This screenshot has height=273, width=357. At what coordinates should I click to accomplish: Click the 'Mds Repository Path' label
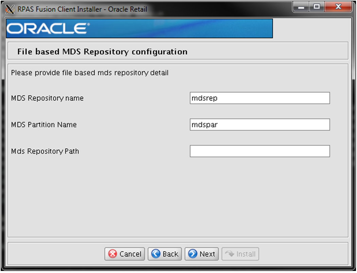click(45, 151)
